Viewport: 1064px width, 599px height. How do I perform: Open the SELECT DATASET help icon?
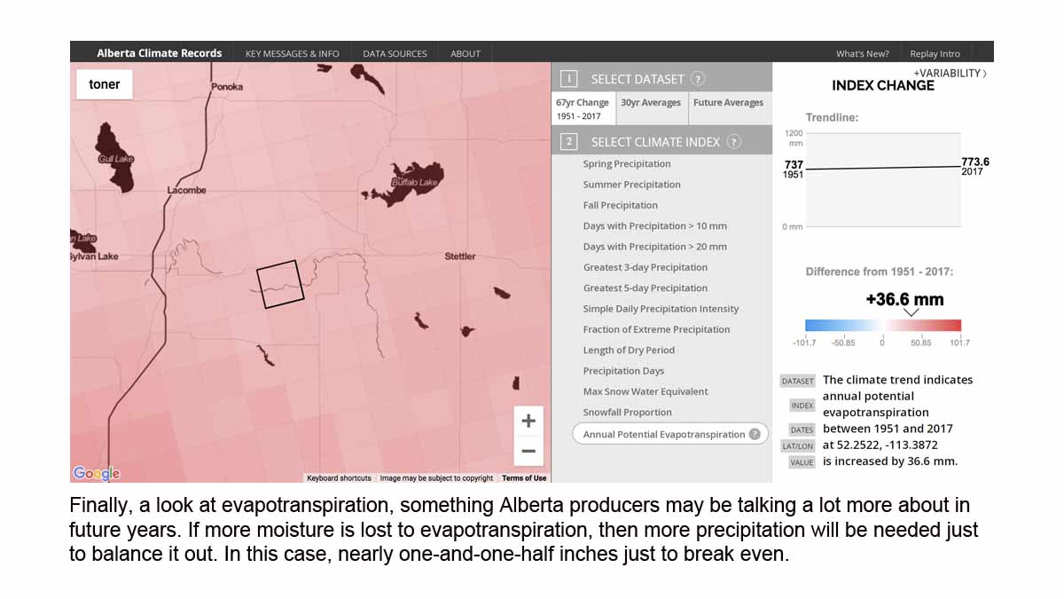(697, 78)
